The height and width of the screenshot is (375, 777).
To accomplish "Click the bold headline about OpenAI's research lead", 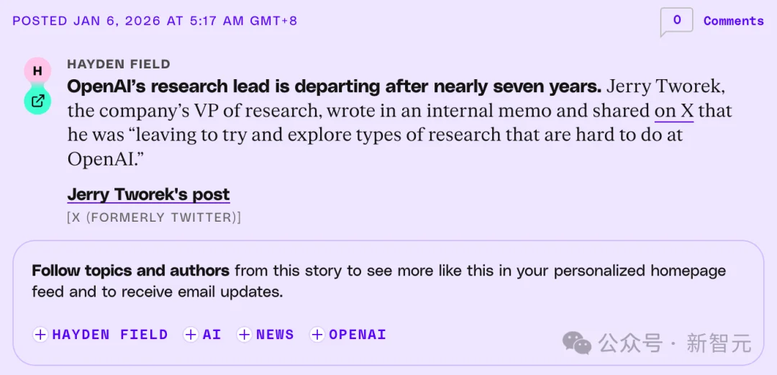I will pyautogui.click(x=334, y=87).
